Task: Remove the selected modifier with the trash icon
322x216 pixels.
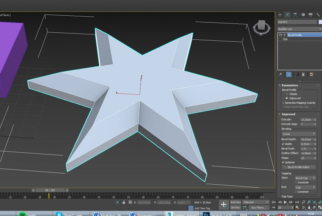Action: pos(303,74)
